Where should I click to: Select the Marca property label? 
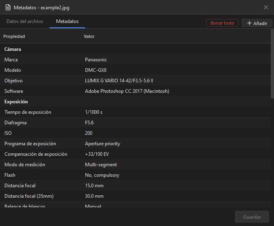(x=11, y=60)
